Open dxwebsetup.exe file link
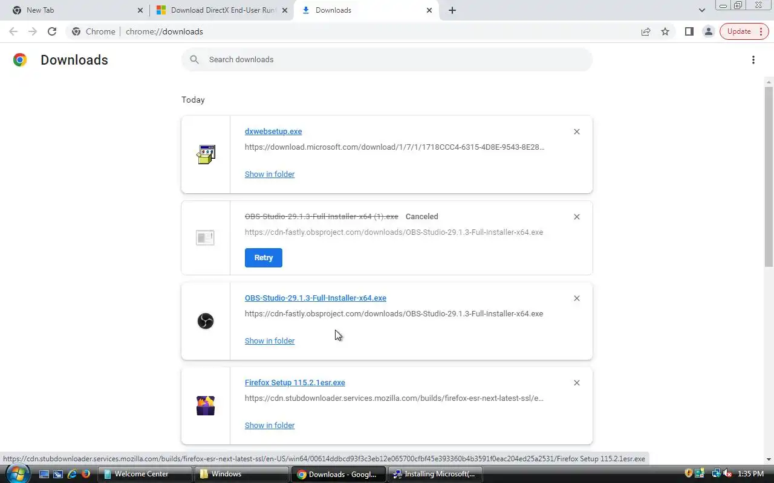Image resolution: width=774 pixels, height=483 pixels. coord(273,132)
